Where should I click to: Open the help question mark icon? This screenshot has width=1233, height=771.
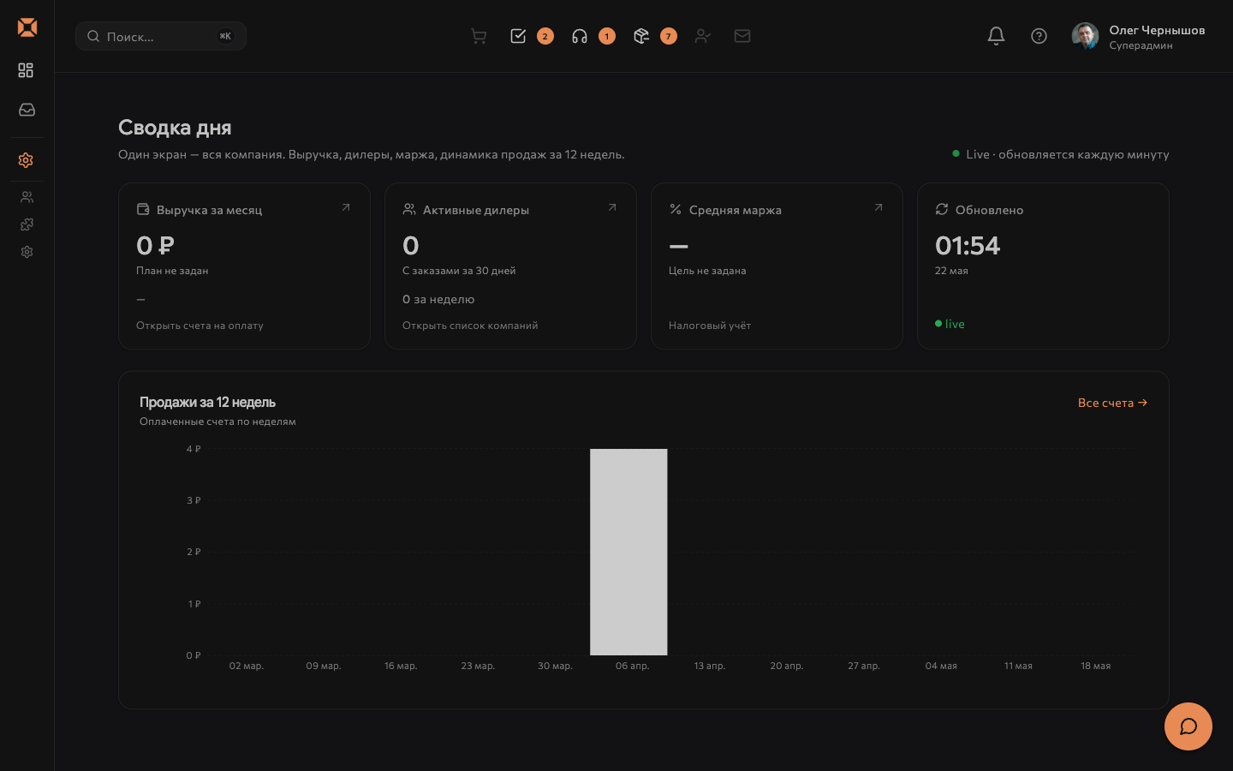pyautogui.click(x=1039, y=36)
